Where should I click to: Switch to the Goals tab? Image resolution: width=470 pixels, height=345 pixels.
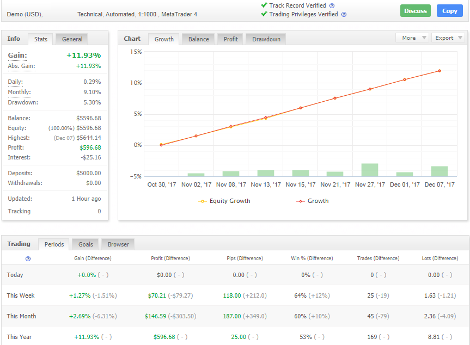point(86,244)
